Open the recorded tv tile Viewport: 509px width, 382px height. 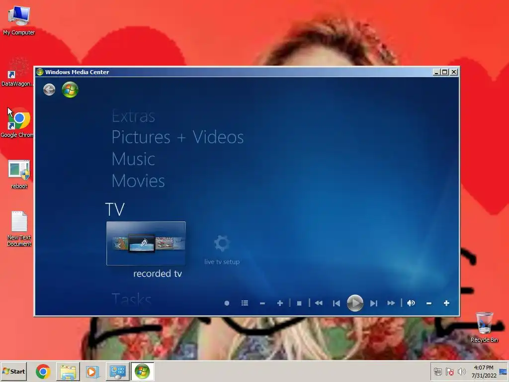[x=146, y=243]
